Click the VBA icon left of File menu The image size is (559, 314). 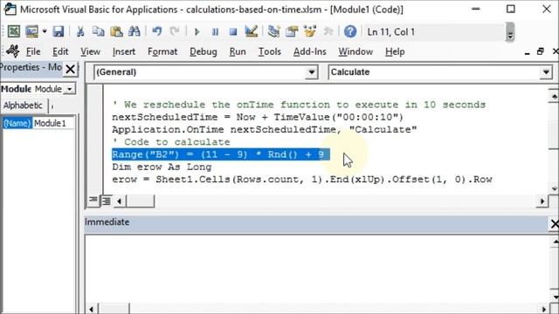tap(12, 51)
